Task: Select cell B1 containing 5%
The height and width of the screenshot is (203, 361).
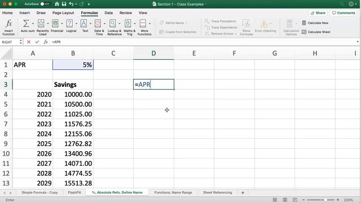Action: pos(73,65)
